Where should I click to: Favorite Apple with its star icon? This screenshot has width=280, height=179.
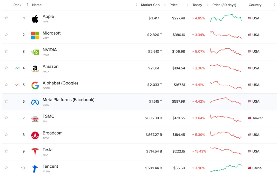coord(6,18)
